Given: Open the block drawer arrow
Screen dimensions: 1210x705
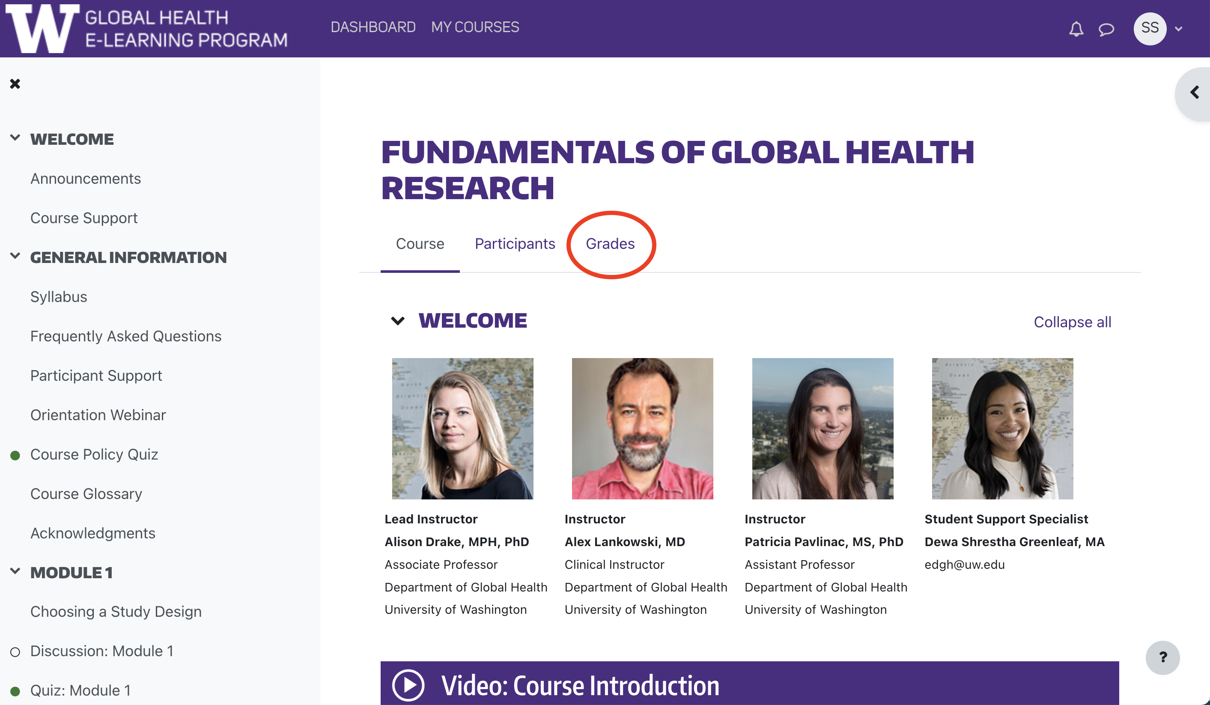Looking at the screenshot, I should coord(1195,92).
